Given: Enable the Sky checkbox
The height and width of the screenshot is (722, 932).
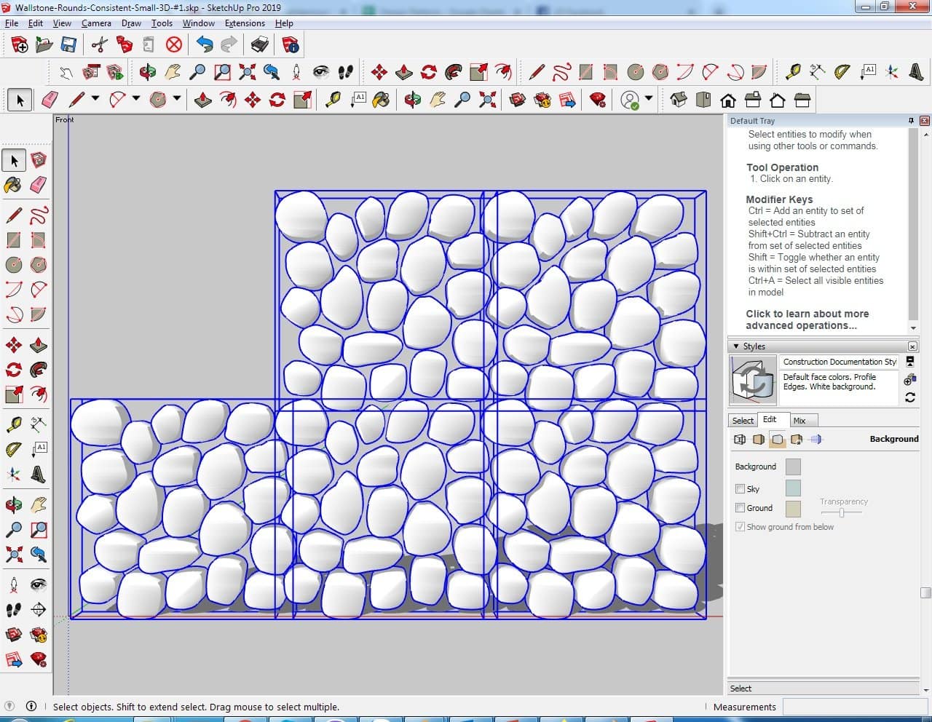Looking at the screenshot, I should tap(740, 489).
